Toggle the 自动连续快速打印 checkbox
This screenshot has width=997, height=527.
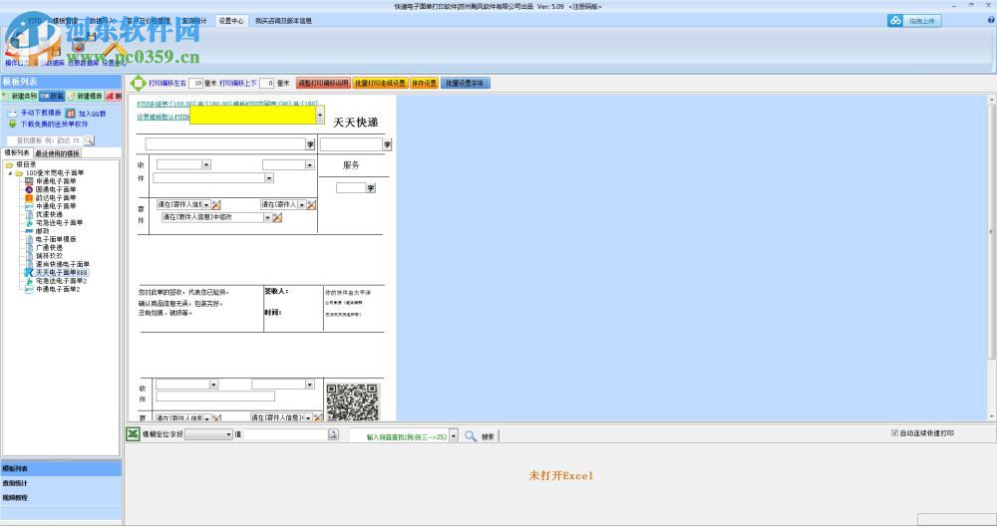pyautogui.click(x=894, y=433)
